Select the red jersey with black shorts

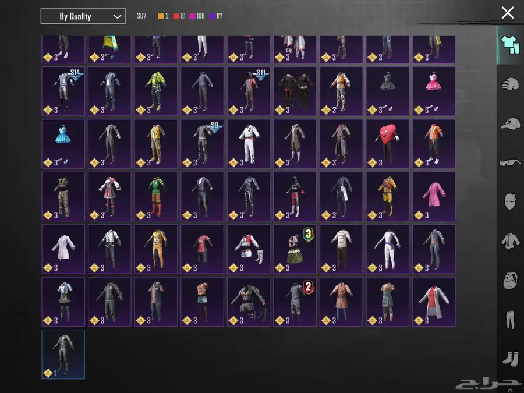pos(202,249)
